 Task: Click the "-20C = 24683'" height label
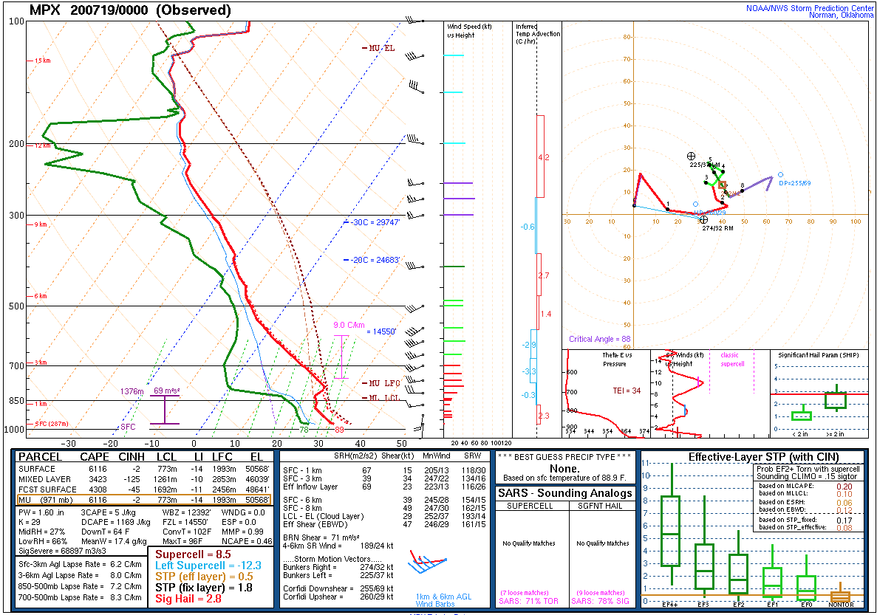(x=375, y=260)
